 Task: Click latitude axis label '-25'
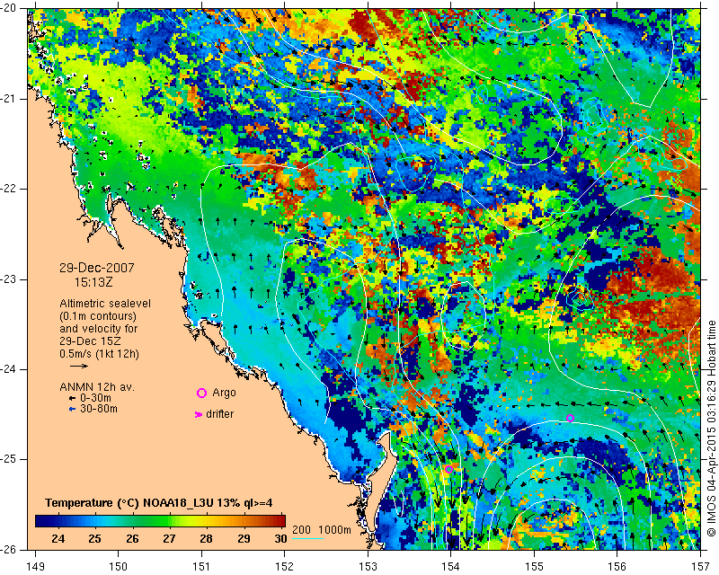click(x=9, y=459)
